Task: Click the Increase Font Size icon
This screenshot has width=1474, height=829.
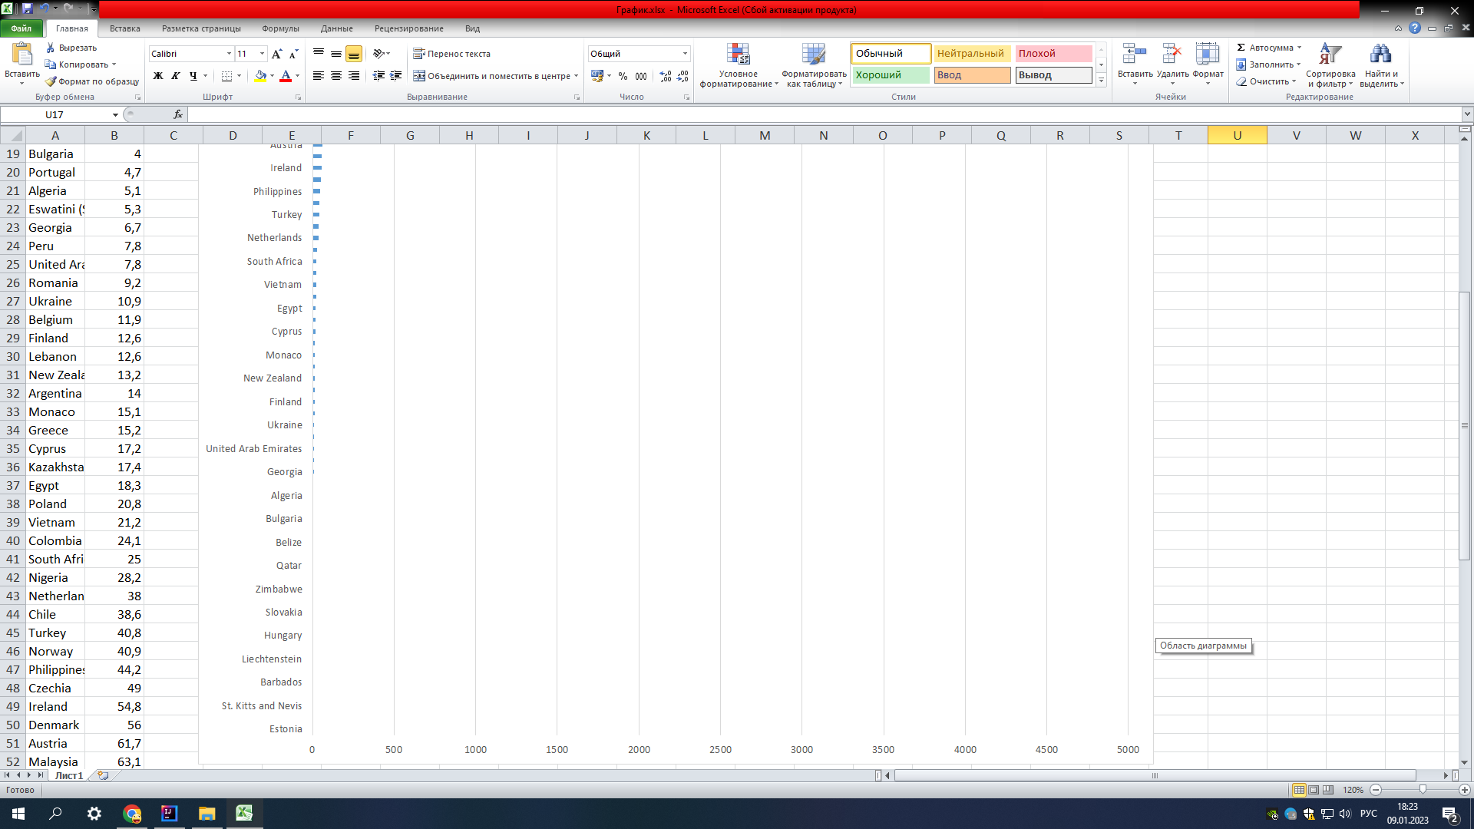Action: point(276,54)
